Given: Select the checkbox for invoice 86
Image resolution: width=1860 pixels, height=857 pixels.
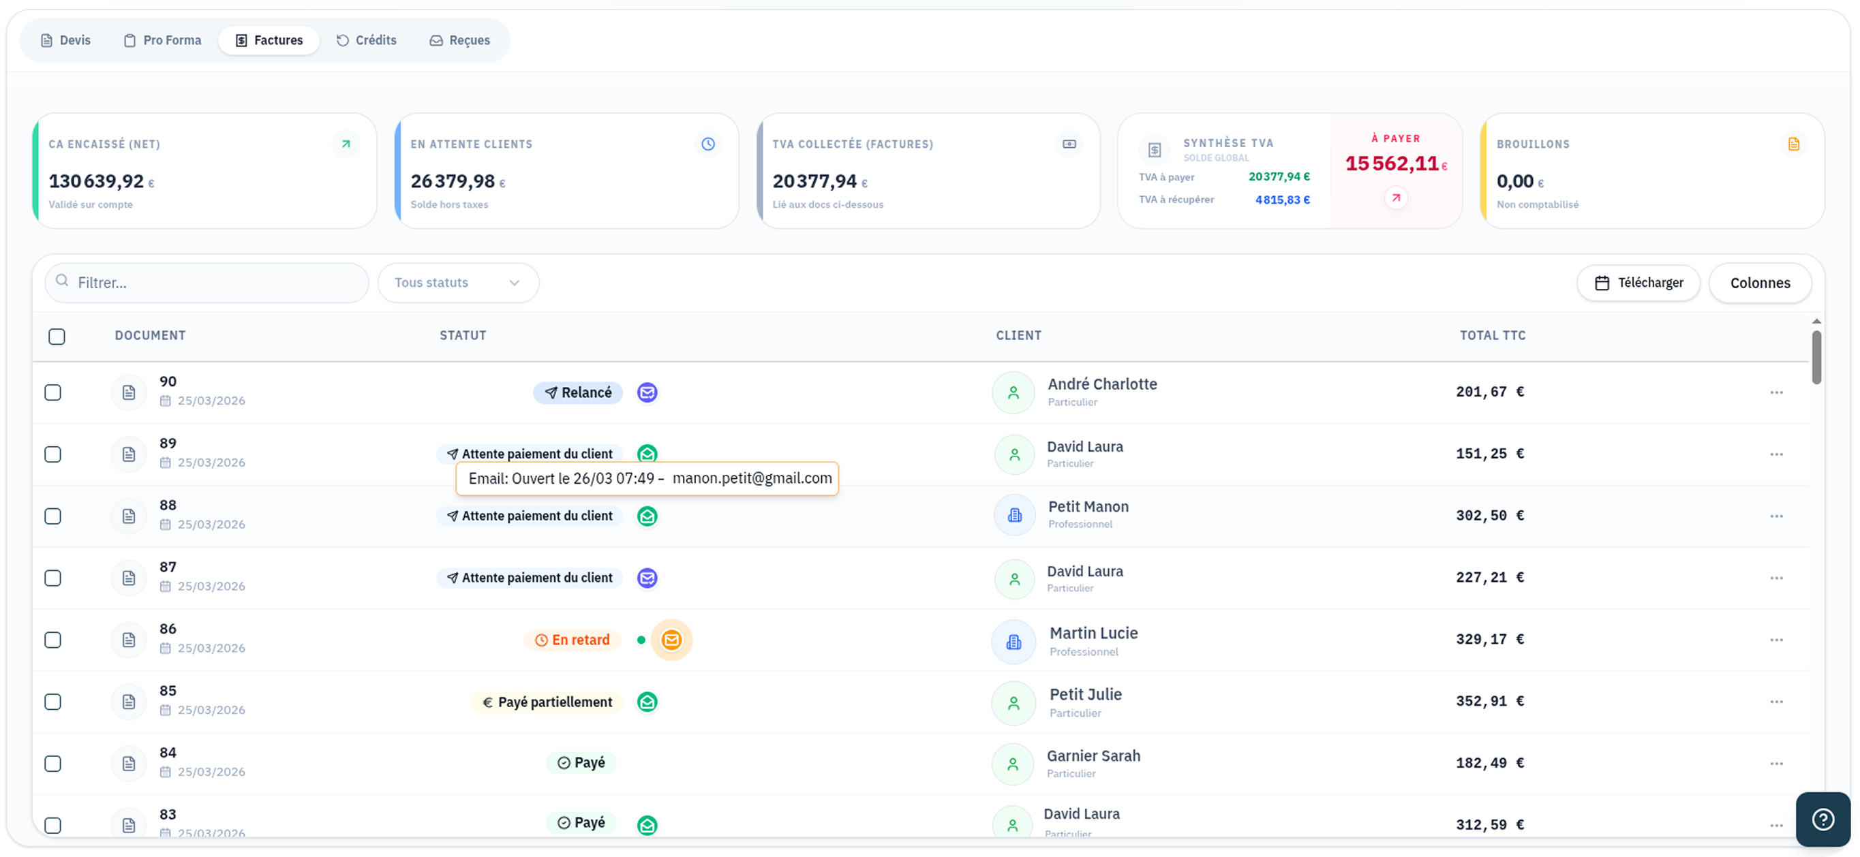Looking at the screenshot, I should [52, 640].
